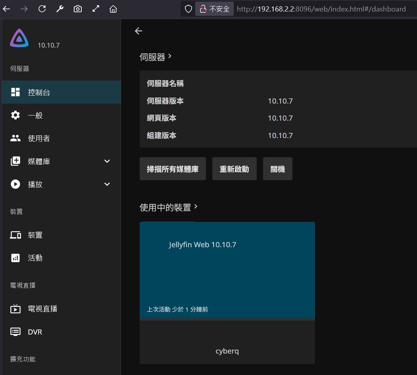Go to browser home page icon
This screenshot has height=375, width=417.
[113, 9]
